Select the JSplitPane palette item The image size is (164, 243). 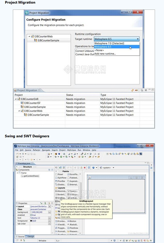pos(61,178)
